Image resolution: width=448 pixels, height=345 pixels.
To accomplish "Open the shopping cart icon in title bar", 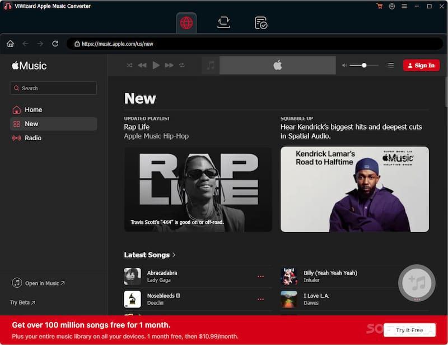I will pyautogui.click(x=380, y=6).
